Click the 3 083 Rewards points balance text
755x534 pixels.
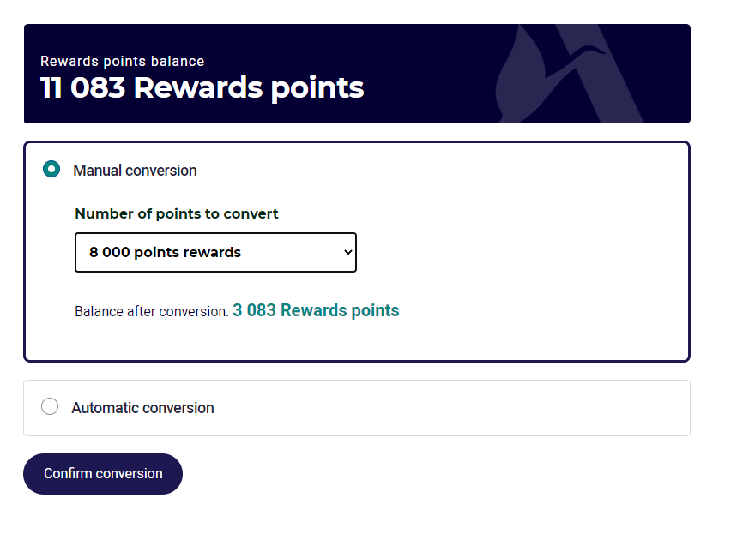click(x=316, y=310)
